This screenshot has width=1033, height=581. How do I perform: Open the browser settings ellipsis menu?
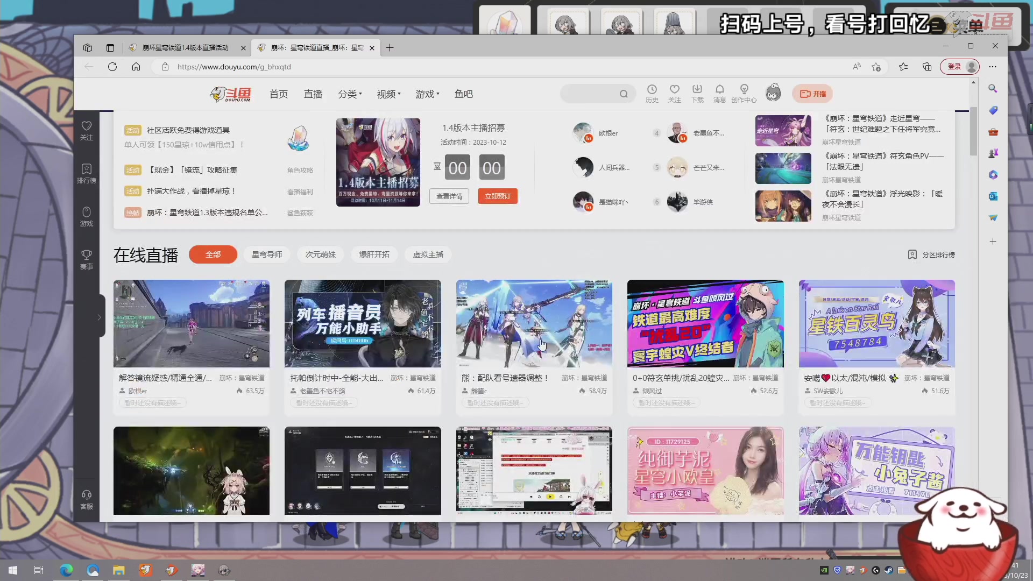click(993, 67)
